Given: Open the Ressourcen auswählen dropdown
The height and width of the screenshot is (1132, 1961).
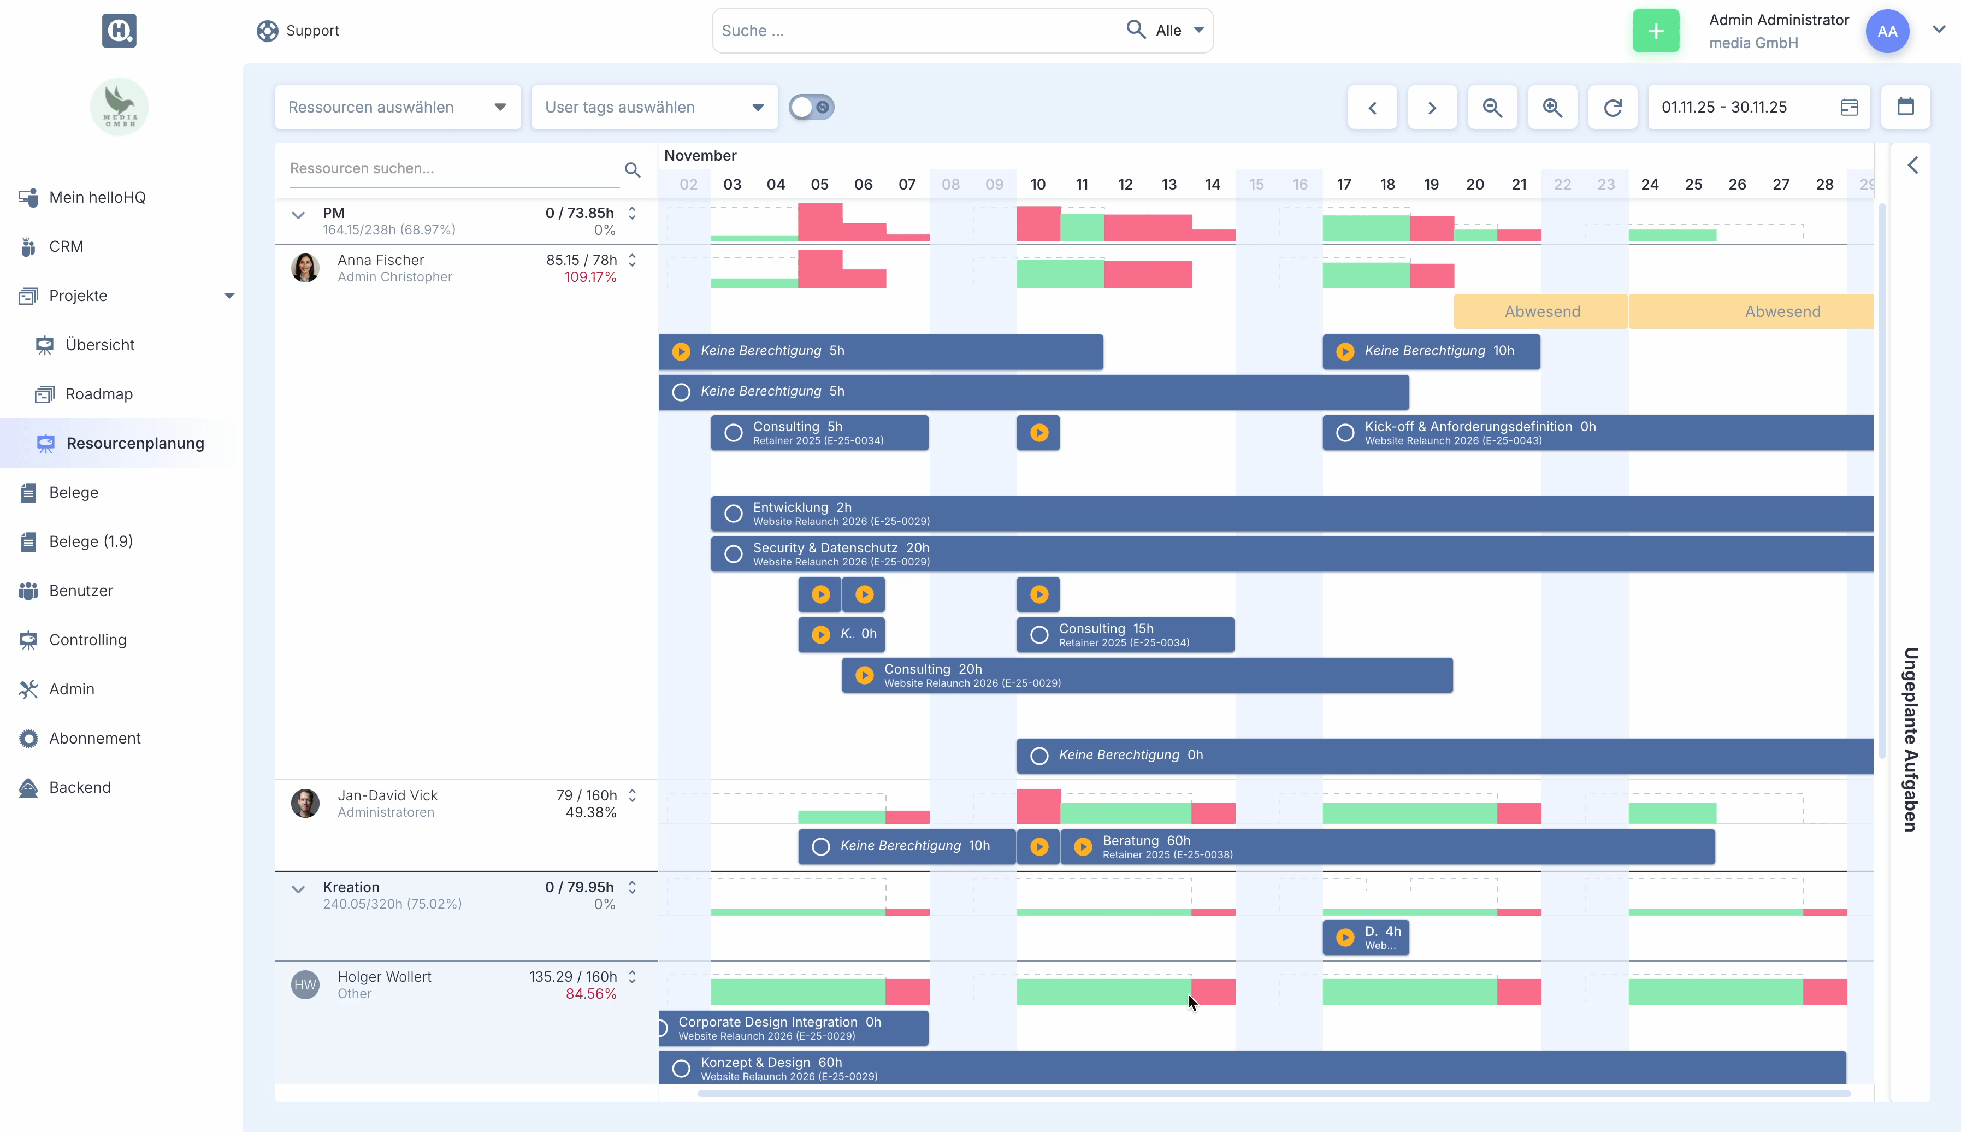Looking at the screenshot, I should 397,107.
